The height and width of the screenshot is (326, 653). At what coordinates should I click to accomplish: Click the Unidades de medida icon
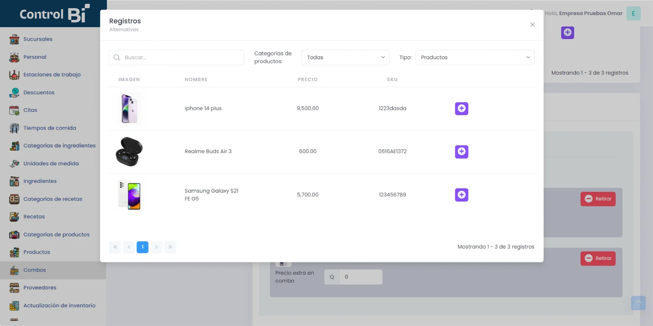point(14,164)
